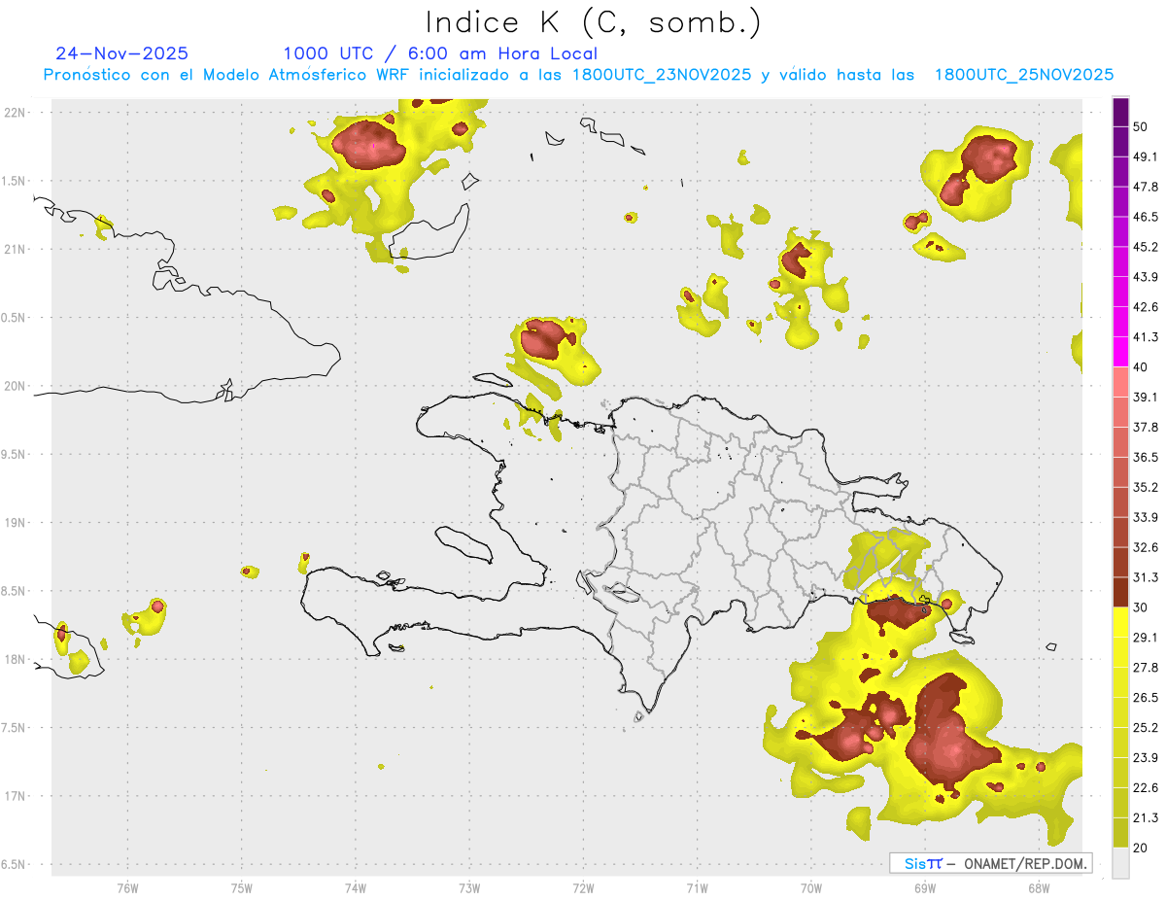Click legend value "36.5"
This screenshot has width=1166, height=901.
pyautogui.click(x=1146, y=457)
